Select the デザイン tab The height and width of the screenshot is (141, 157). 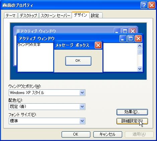pyautogui.click(x=81, y=15)
